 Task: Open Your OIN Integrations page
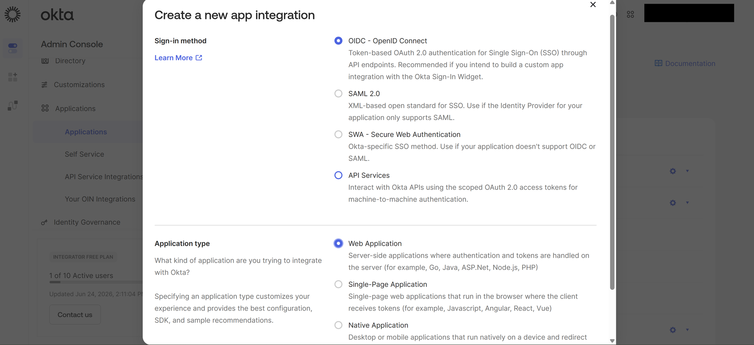[100, 199]
